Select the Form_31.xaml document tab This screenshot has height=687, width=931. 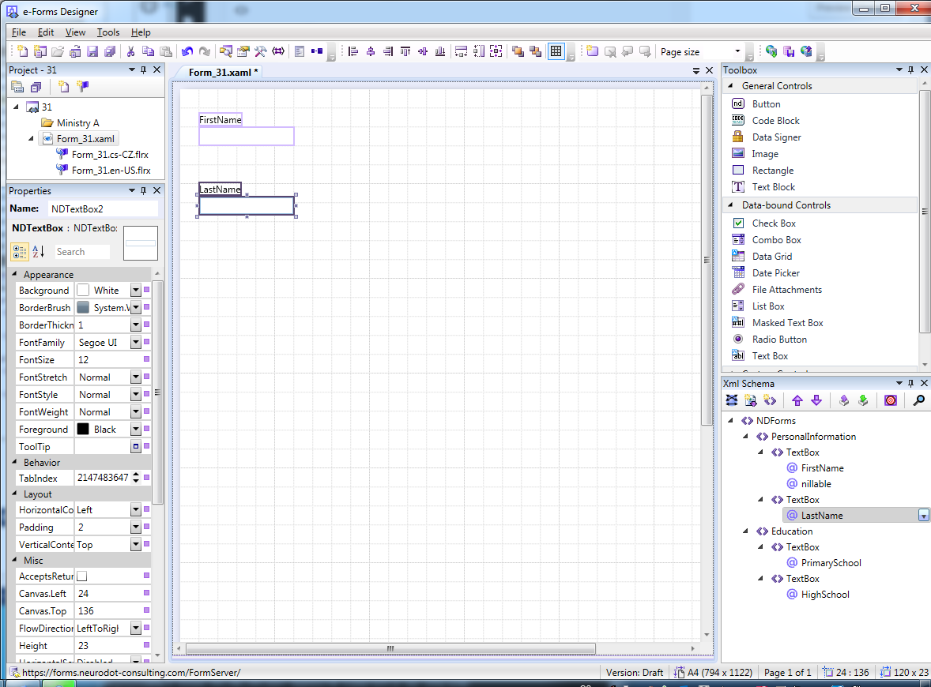pos(223,72)
